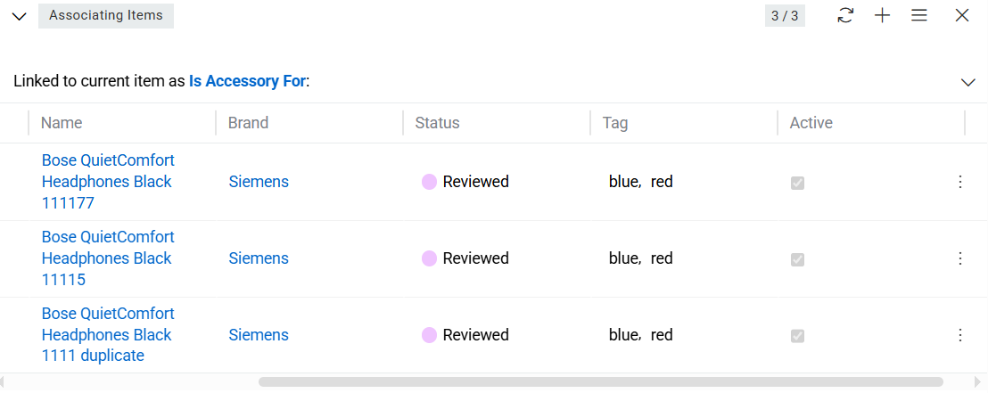
Task: Open row options for 1111 duplicate item
Action: point(960,335)
